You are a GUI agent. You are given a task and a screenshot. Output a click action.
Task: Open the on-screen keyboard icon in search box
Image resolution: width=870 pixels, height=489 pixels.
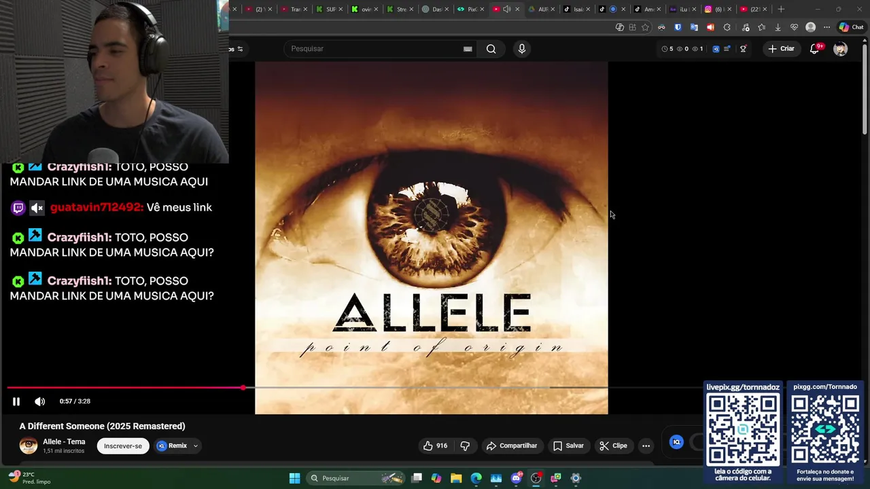(468, 49)
